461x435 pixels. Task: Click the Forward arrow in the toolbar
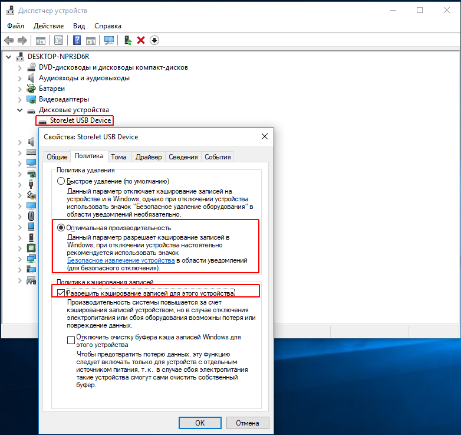(x=22, y=40)
